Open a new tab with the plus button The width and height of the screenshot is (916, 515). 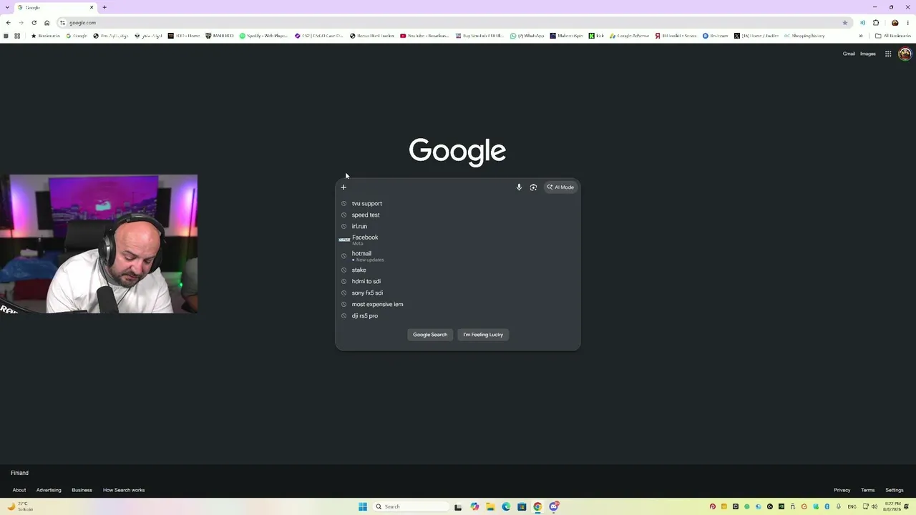tap(104, 7)
